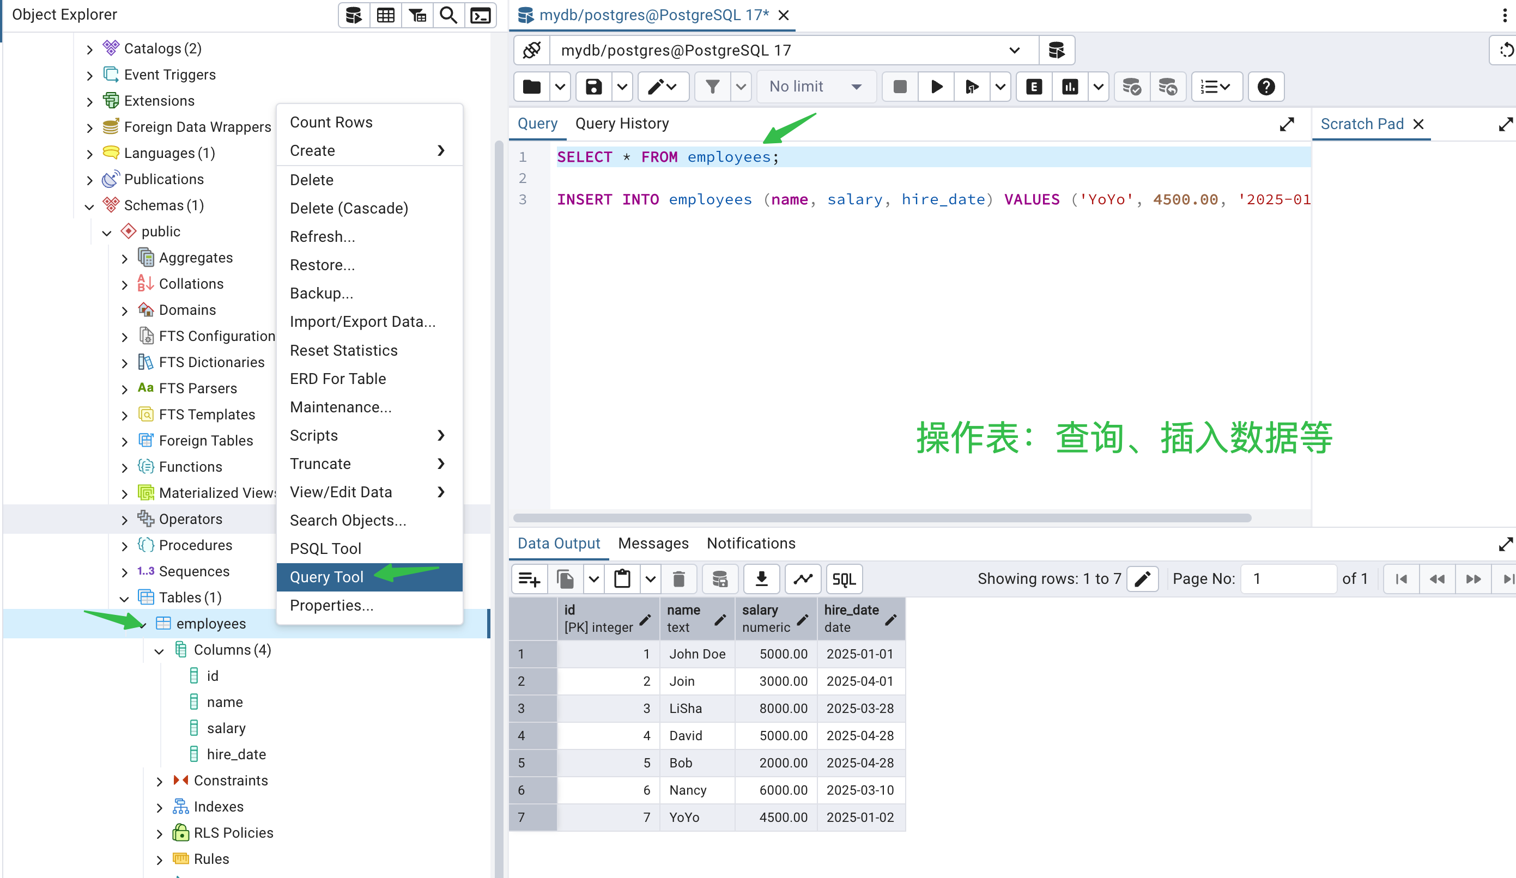
Task: Click the Commit transaction icon
Action: click(x=1132, y=87)
